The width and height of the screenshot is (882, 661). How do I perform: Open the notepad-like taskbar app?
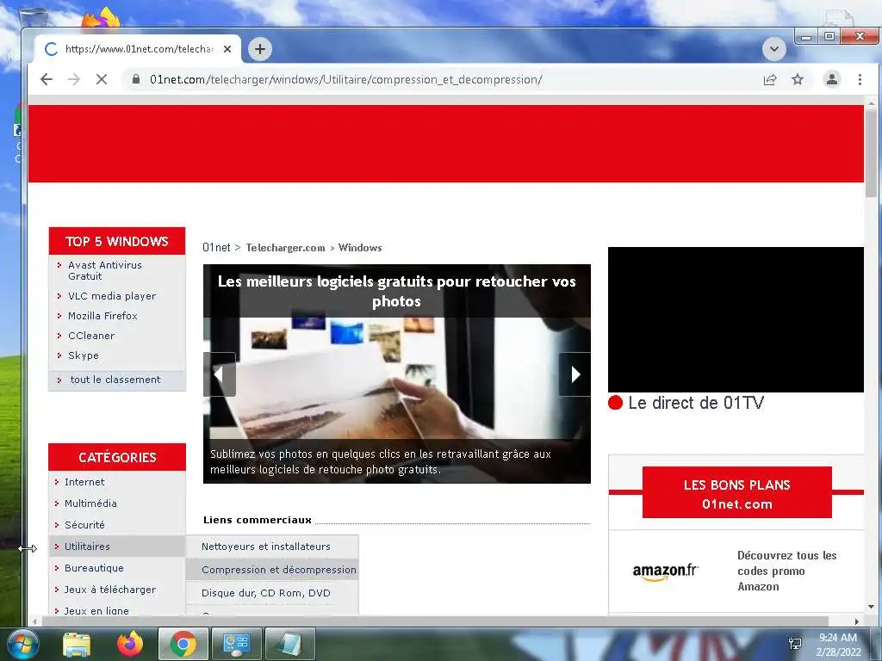pyautogui.click(x=289, y=644)
